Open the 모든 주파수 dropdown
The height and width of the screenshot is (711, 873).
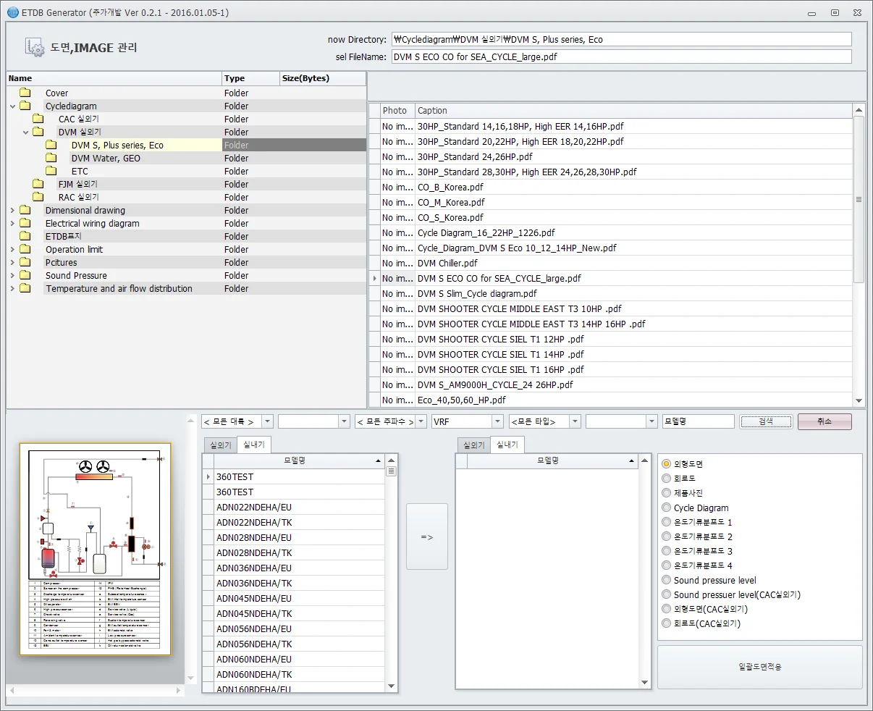[421, 421]
